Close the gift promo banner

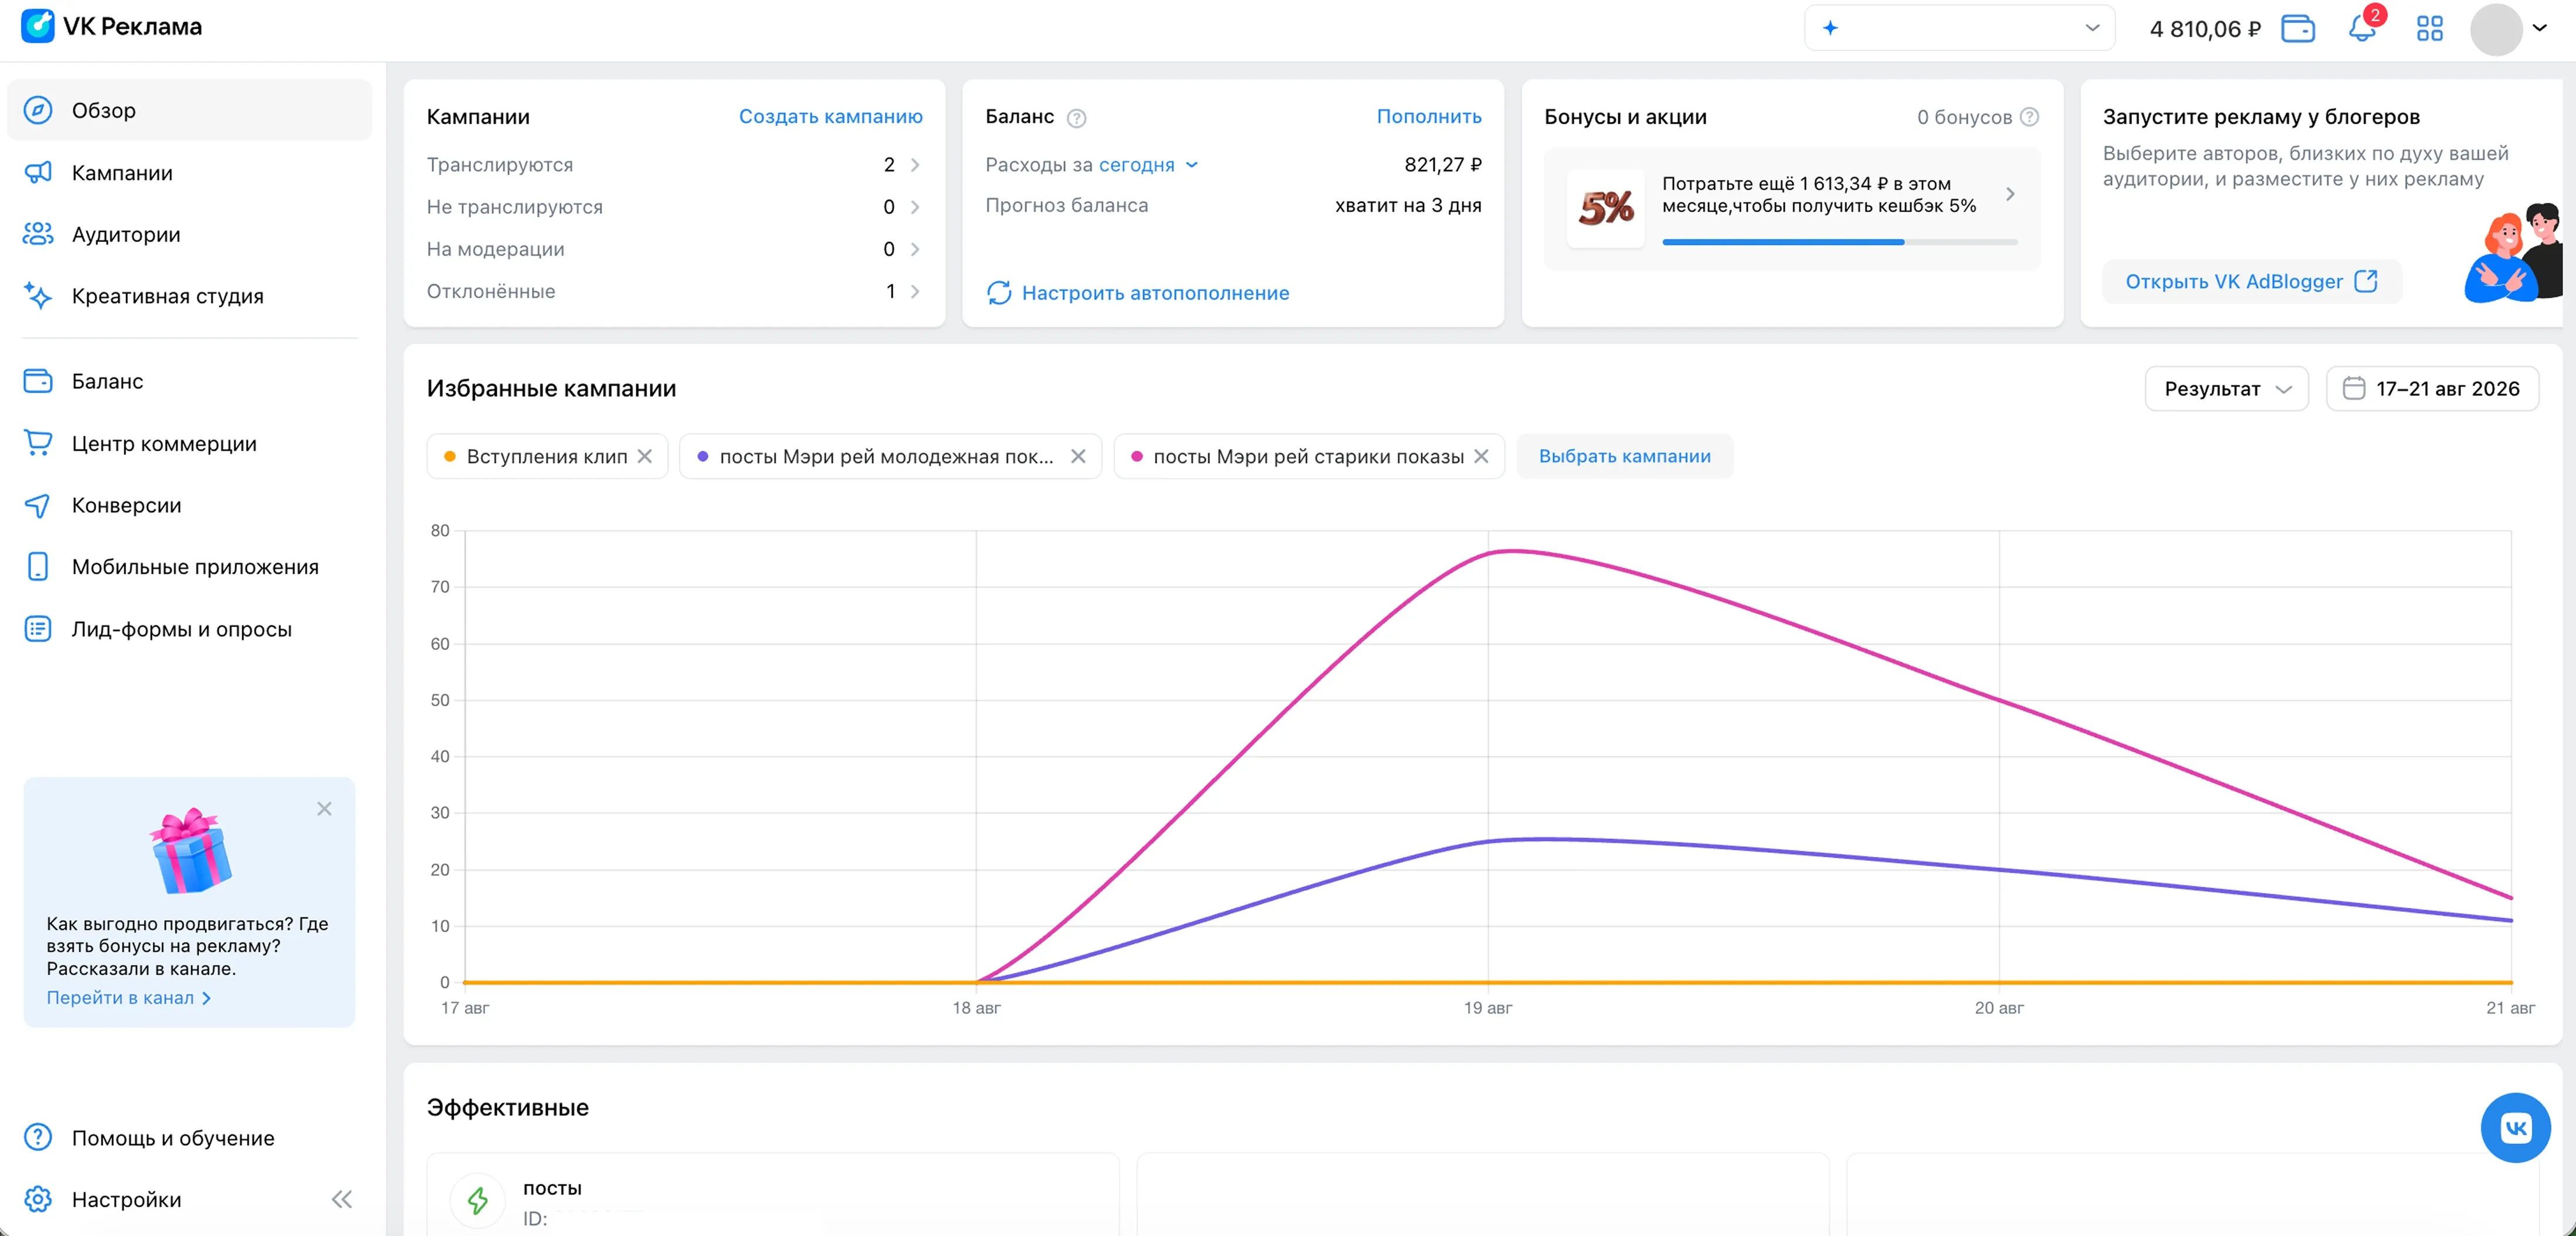(324, 808)
